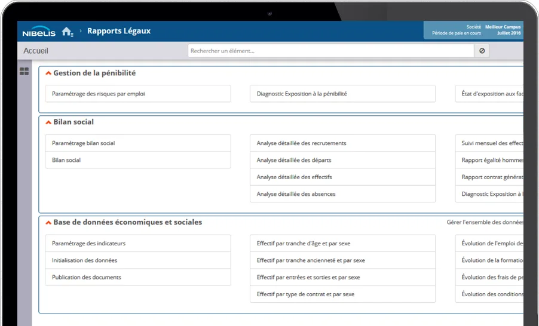Open the grid view icon in sidebar

coord(24,71)
